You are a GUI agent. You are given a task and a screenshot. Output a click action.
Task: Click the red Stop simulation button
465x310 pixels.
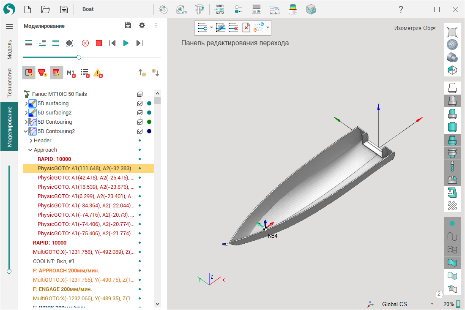tap(99, 43)
